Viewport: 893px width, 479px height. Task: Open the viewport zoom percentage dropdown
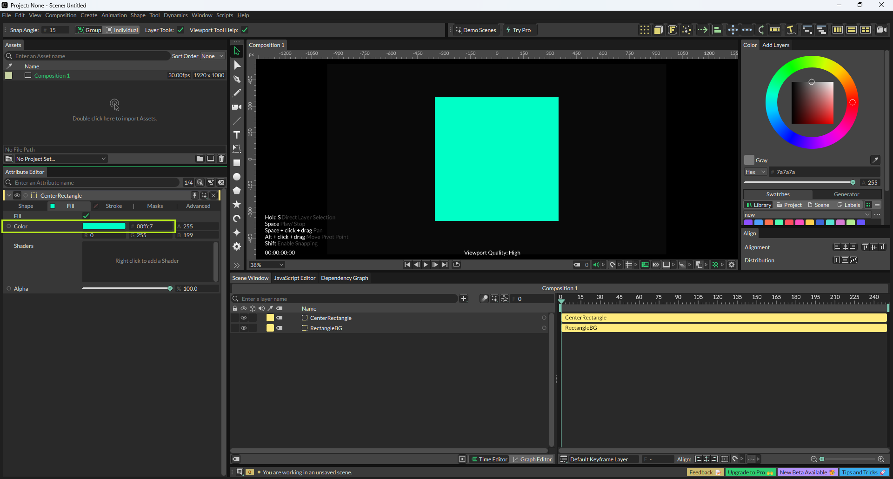(x=267, y=265)
